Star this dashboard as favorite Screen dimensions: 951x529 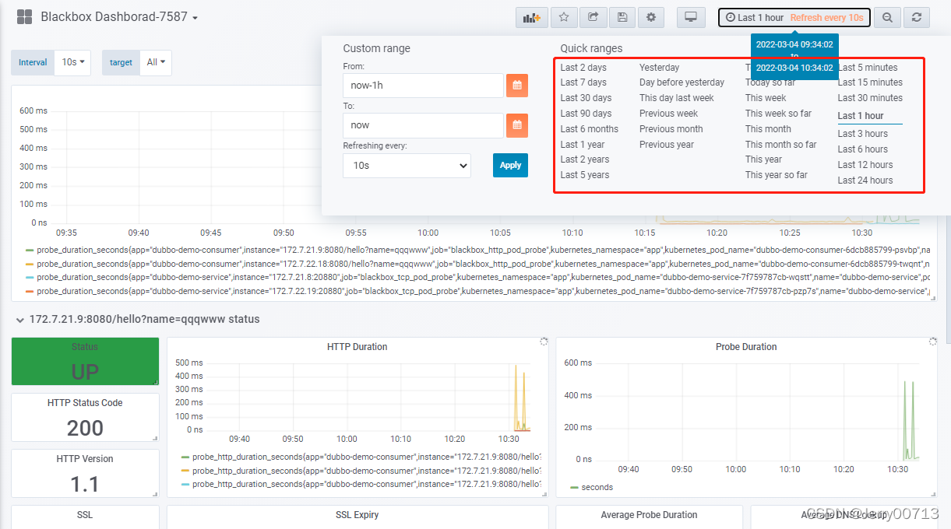tap(565, 17)
